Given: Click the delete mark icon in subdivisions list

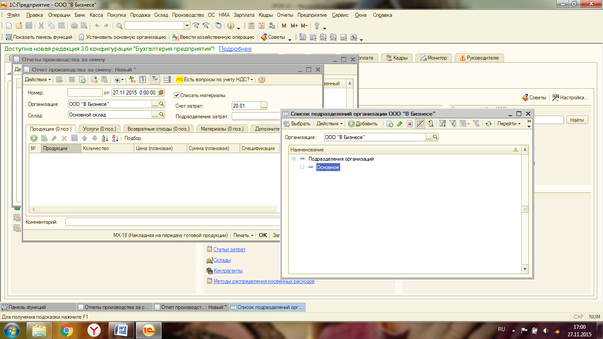Looking at the screenshot, I should point(410,124).
